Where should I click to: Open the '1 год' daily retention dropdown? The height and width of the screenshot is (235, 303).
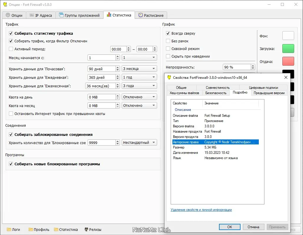click(139, 77)
